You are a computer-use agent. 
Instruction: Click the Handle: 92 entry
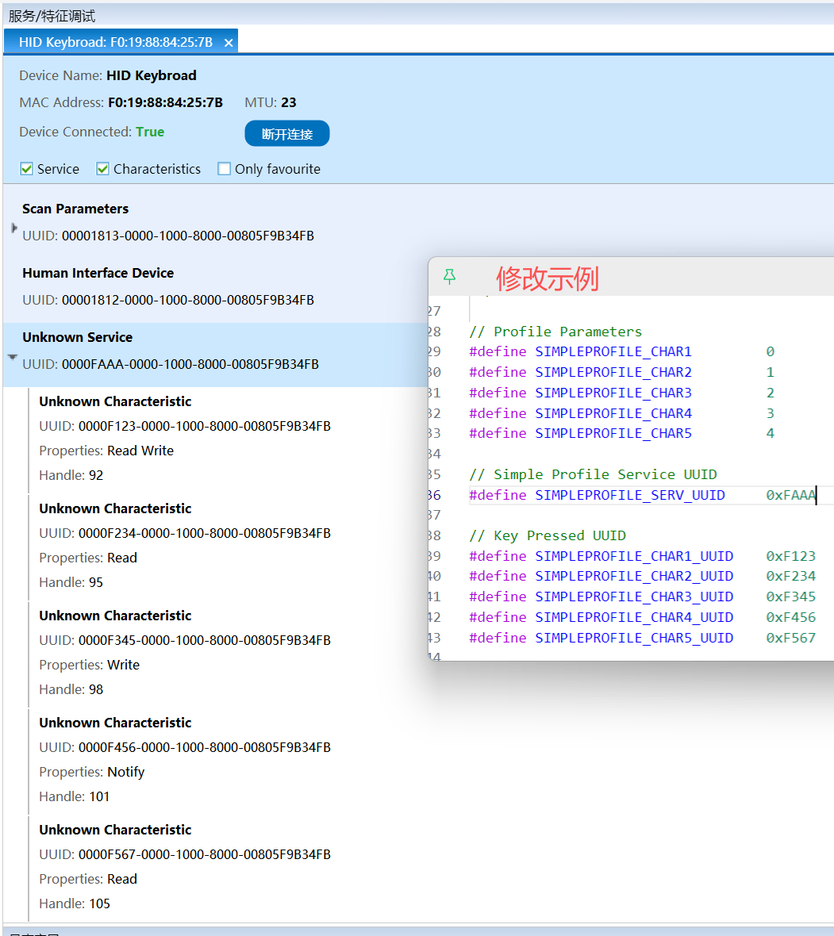71,475
